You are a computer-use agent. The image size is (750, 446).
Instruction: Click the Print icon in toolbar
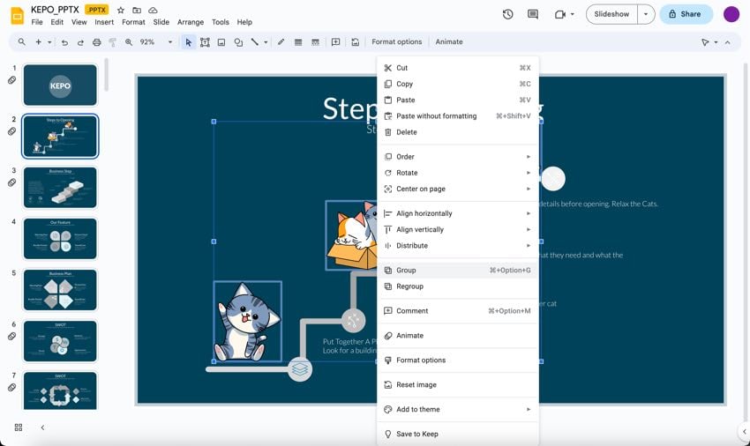pyautogui.click(x=97, y=42)
